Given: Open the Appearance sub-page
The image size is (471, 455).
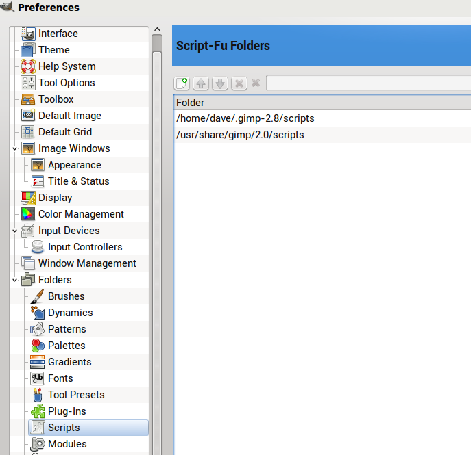Looking at the screenshot, I should pyautogui.click(x=75, y=165).
